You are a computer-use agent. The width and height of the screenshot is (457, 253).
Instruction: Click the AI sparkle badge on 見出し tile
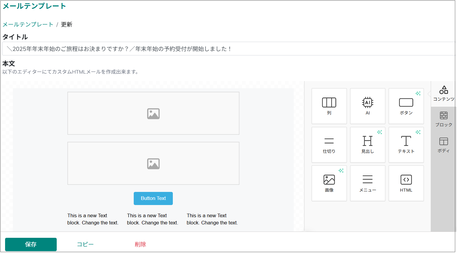tap(379, 132)
